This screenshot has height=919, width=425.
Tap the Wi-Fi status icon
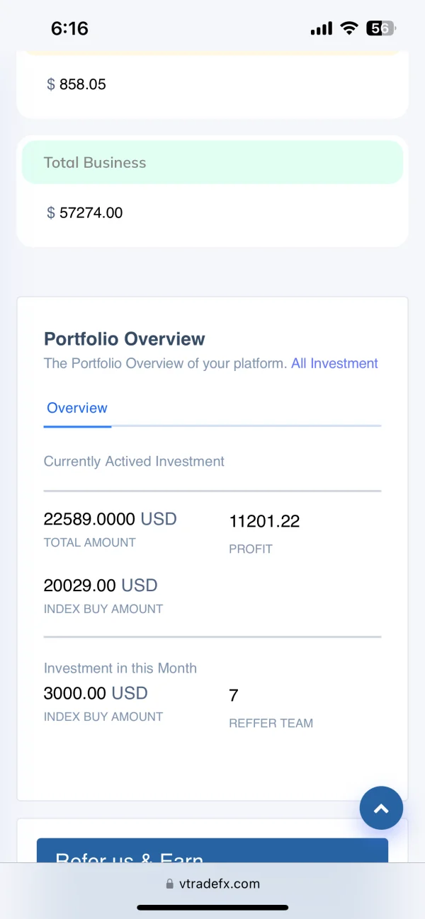coord(348,28)
